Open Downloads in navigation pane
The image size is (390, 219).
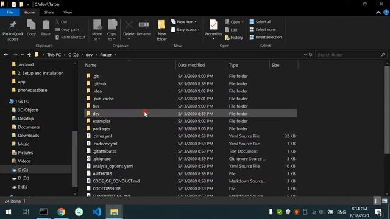pos(26,136)
